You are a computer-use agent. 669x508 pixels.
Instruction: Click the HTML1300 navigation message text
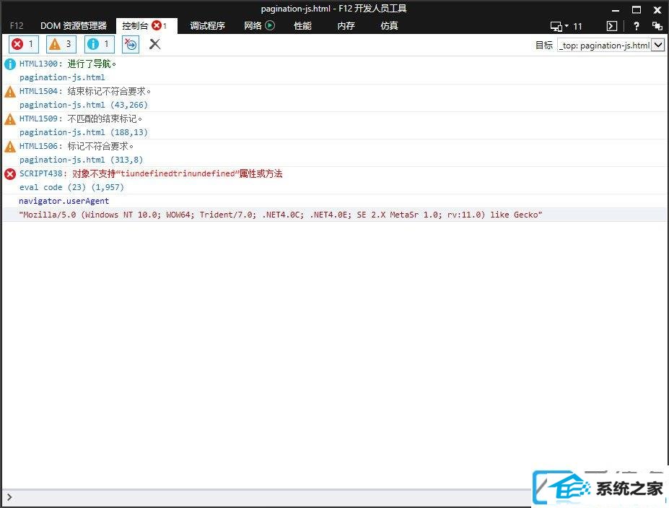[x=67, y=64]
